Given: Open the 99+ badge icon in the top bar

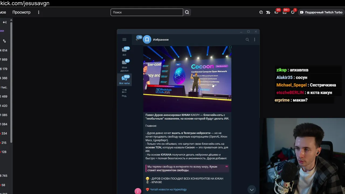Looking at the screenshot, I should (285, 12).
